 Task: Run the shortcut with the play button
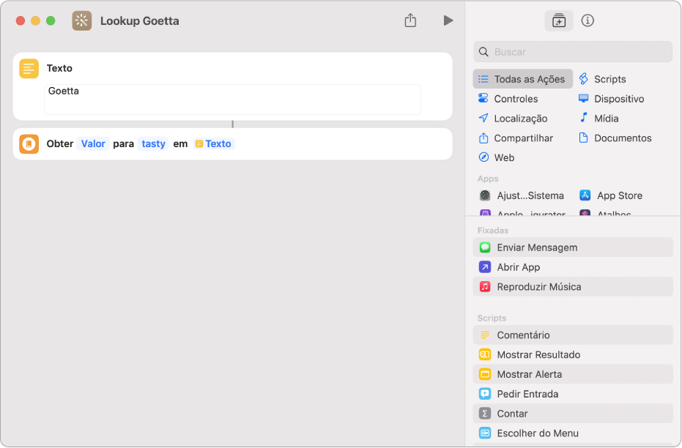pos(448,20)
